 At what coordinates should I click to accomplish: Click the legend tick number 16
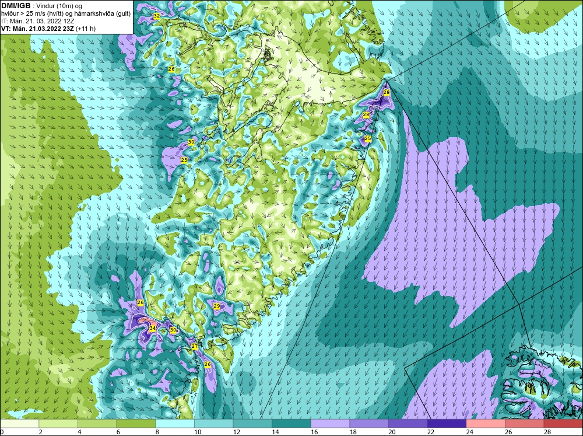pos(314,432)
